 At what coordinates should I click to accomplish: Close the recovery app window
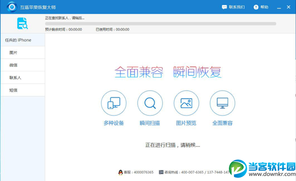pyautogui.click(x=289, y=7)
